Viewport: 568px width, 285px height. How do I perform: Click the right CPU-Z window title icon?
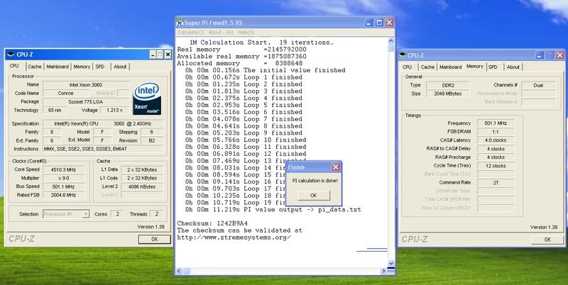click(x=402, y=55)
